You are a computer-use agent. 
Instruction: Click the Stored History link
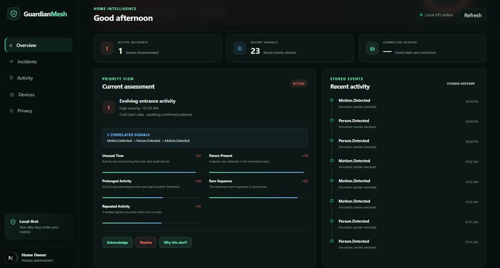(x=461, y=84)
